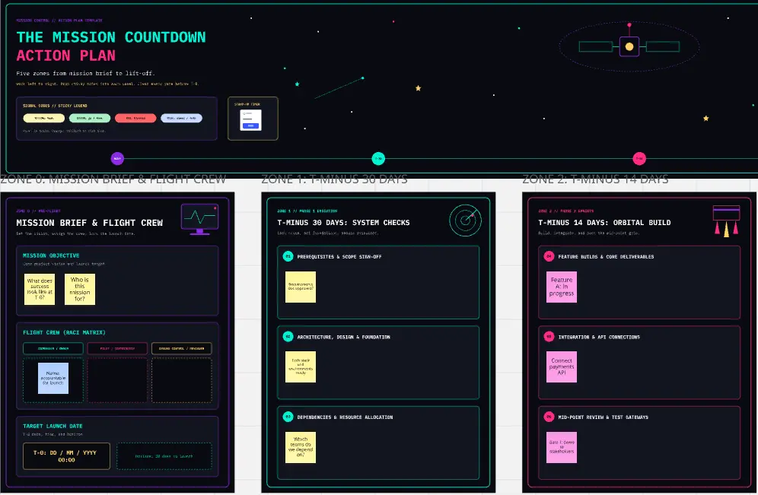
Task: Click "THE MISSION COUNTDOWN" heading text
Action: coord(111,37)
